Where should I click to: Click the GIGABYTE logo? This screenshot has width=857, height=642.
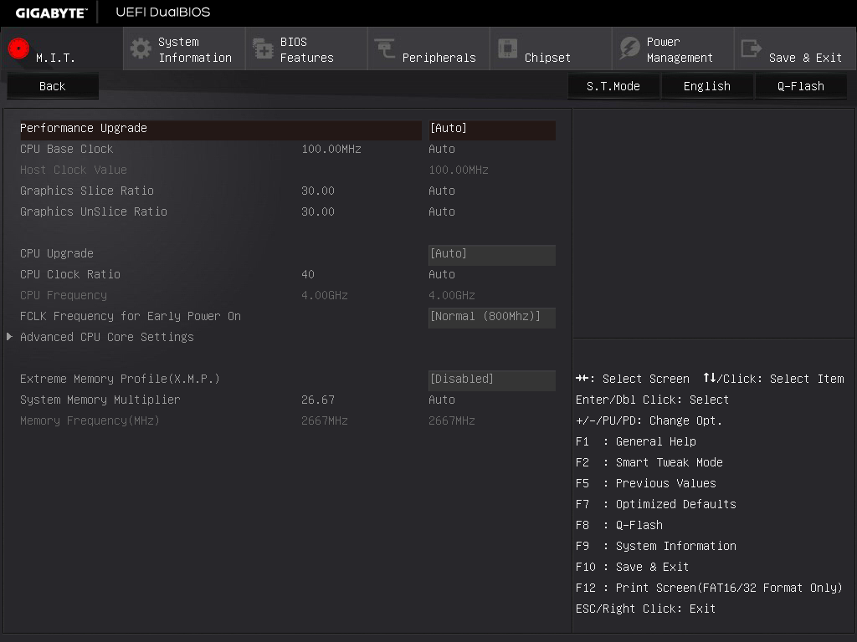click(51, 13)
